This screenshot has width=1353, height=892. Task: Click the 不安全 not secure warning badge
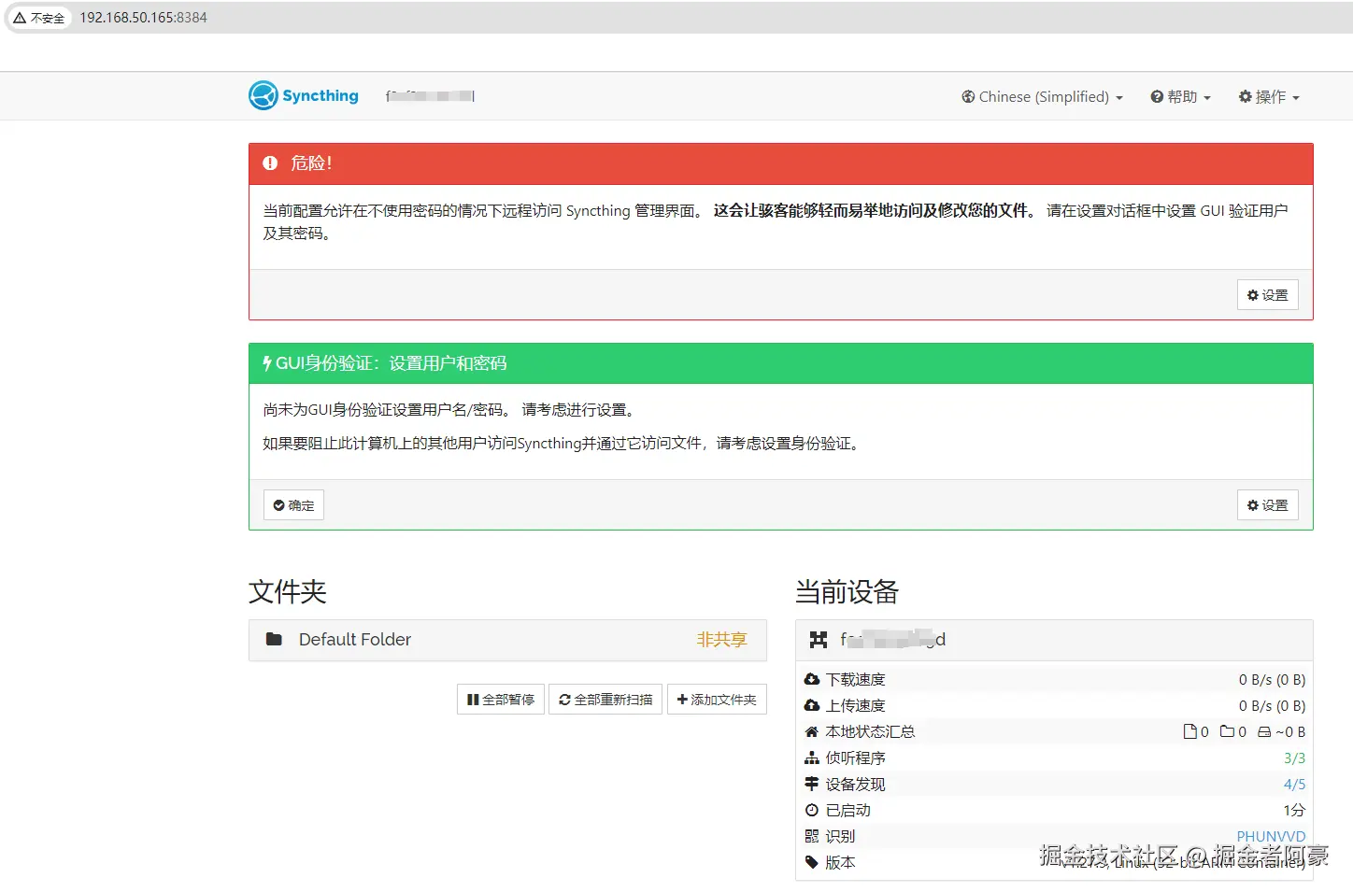(x=39, y=18)
